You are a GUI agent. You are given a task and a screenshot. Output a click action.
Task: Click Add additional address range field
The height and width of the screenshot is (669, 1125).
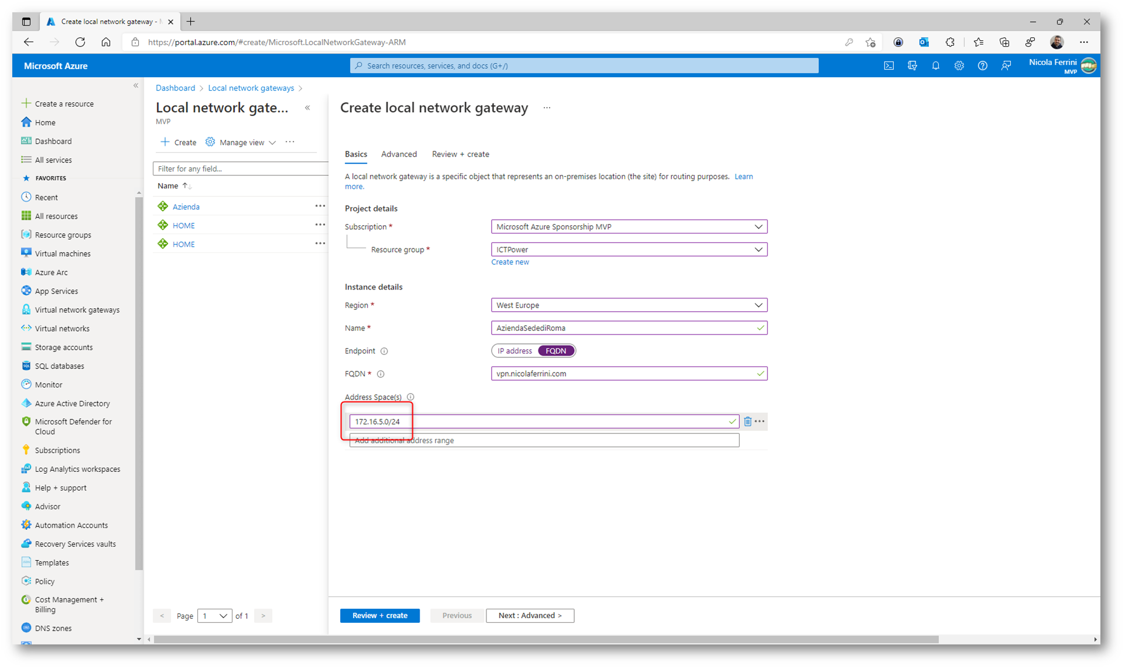click(544, 441)
